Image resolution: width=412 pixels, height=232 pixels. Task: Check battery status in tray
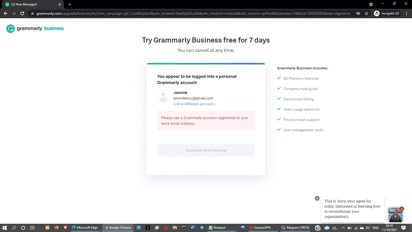[349, 228]
